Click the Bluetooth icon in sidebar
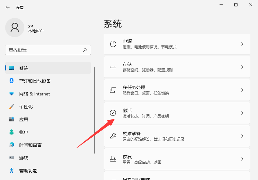This screenshot has height=180, width=258. coord(12,81)
